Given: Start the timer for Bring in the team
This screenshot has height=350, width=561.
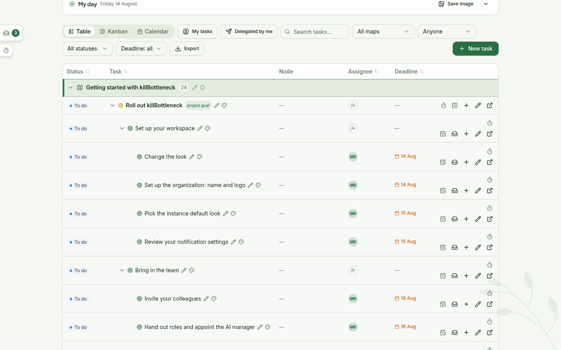Looking at the screenshot, I should (490, 265).
